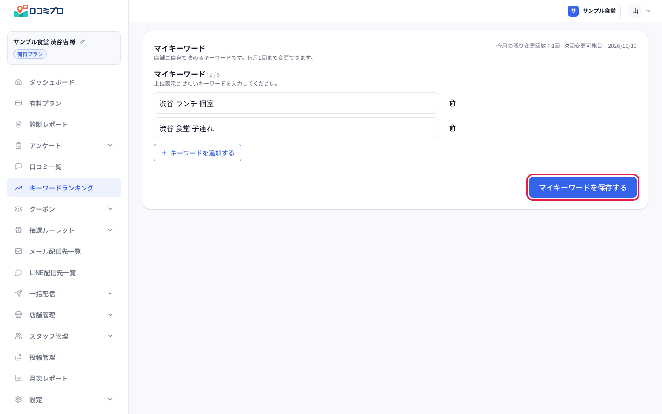Delete the 渋谷 ランチ 個室 keyword

pos(452,103)
